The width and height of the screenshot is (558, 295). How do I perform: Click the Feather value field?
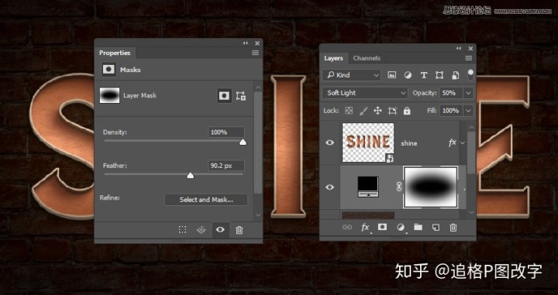point(226,166)
